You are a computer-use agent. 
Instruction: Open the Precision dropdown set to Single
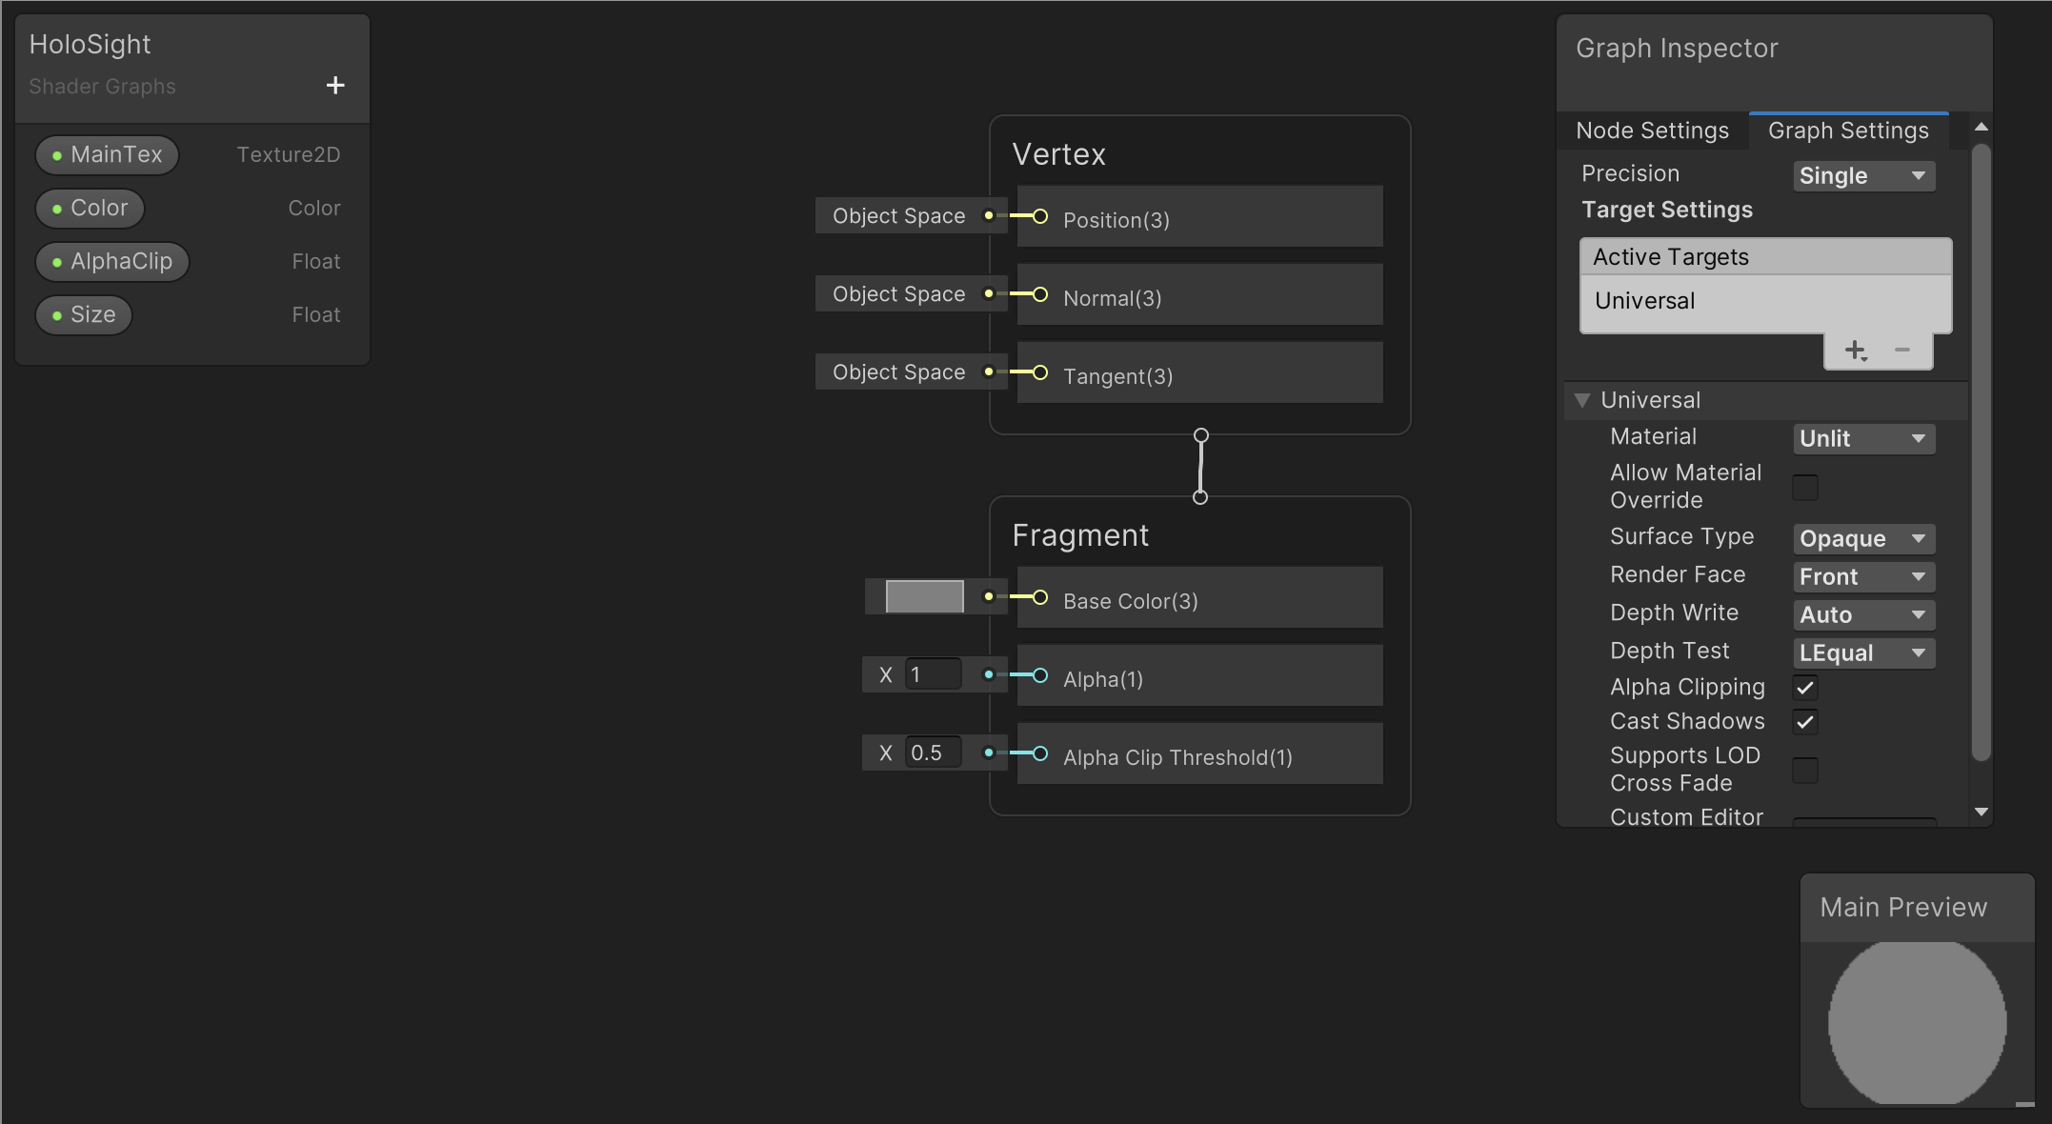coord(1862,176)
